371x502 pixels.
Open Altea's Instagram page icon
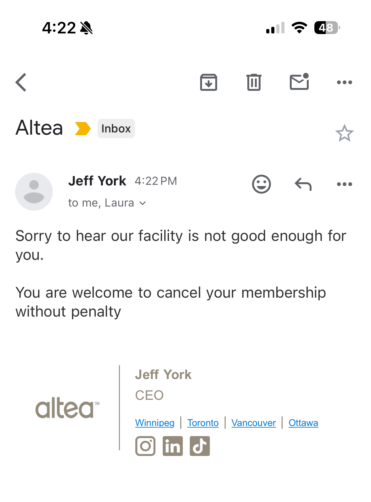pyautogui.click(x=145, y=446)
